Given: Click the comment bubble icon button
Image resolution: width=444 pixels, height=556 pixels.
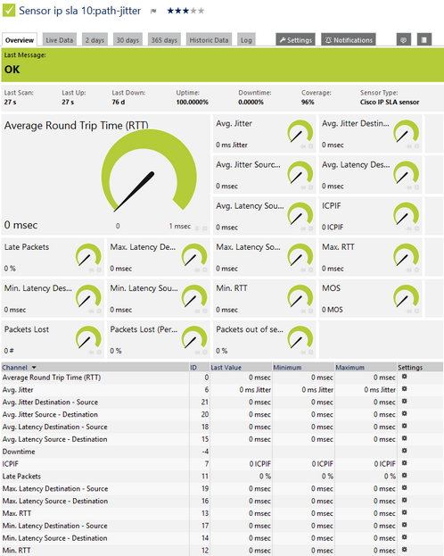Looking at the screenshot, I should (x=404, y=39).
